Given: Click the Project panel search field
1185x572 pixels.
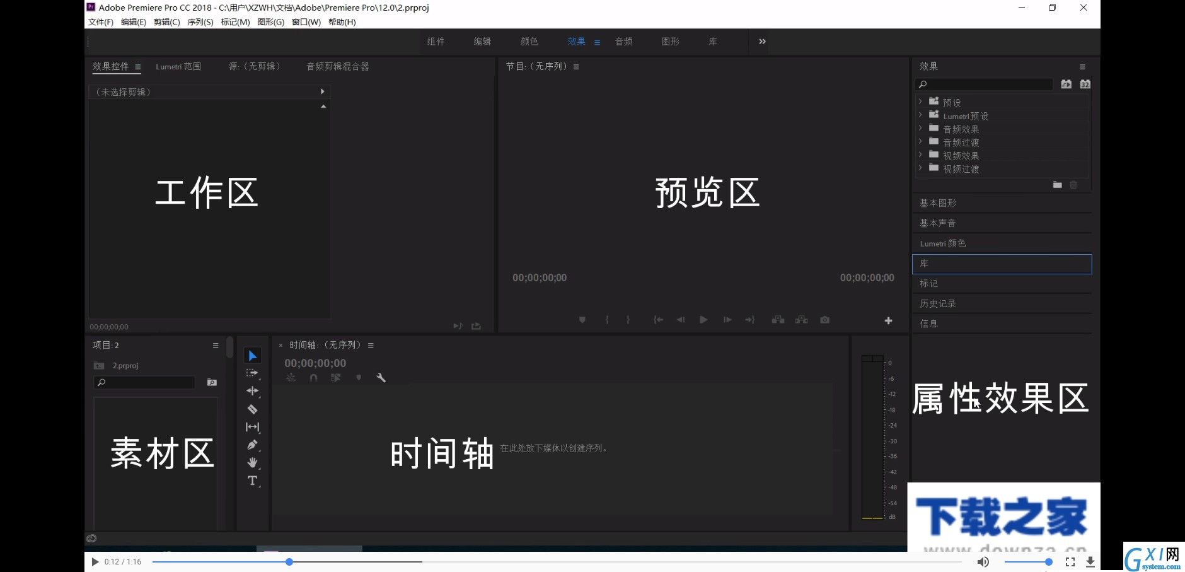Looking at the screenshot, I should [x=144, y=382].
